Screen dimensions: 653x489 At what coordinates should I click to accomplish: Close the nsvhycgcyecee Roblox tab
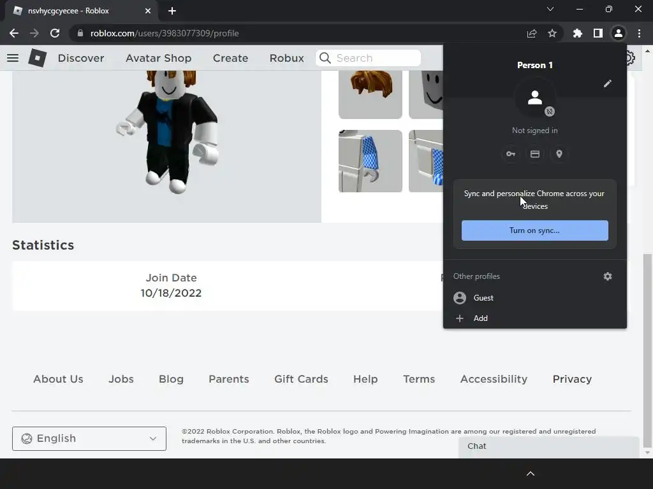coord(148,11)
